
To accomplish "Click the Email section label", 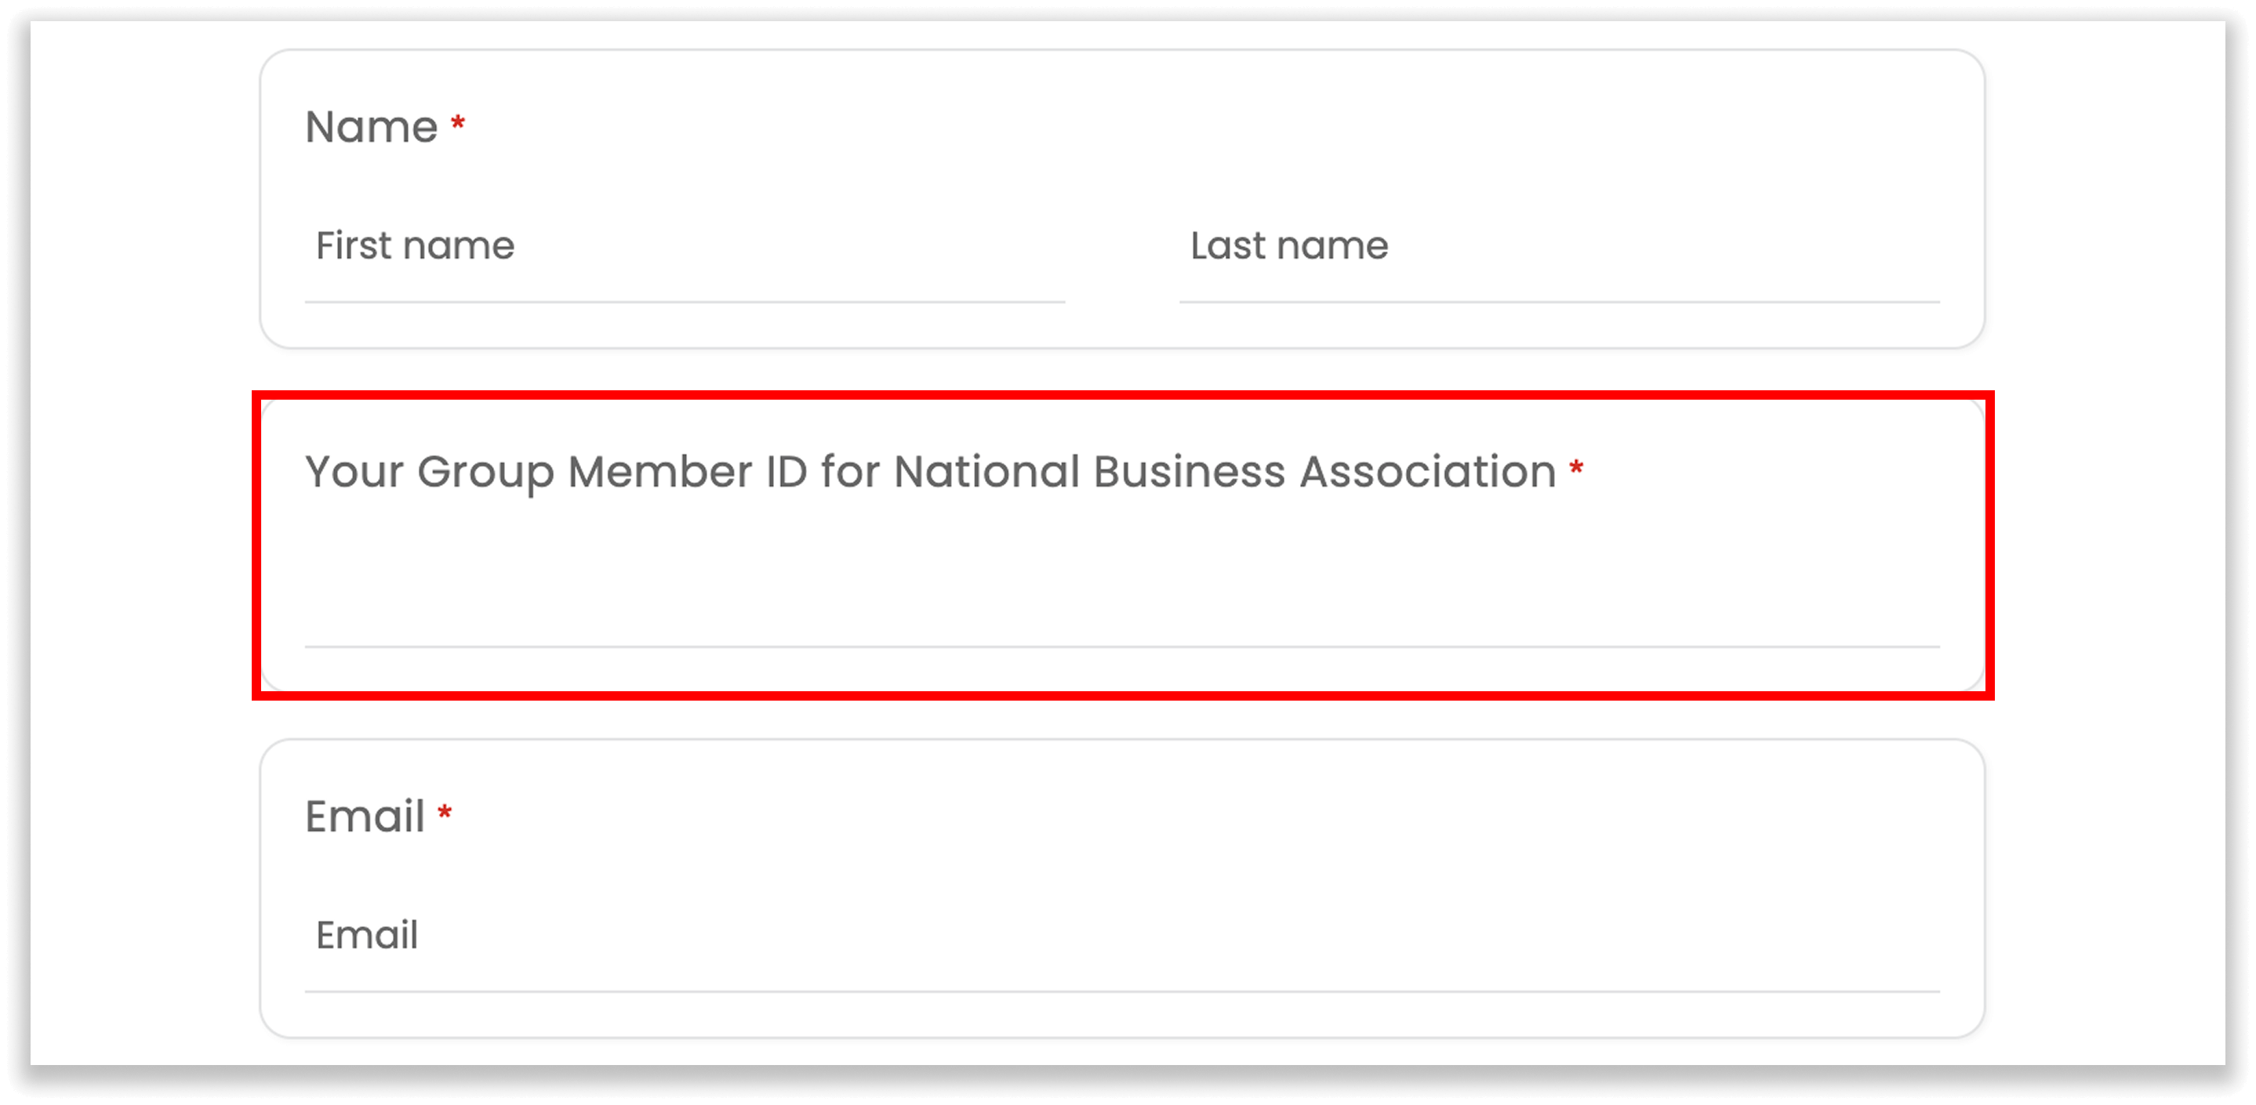I will [x=366, y=816].
